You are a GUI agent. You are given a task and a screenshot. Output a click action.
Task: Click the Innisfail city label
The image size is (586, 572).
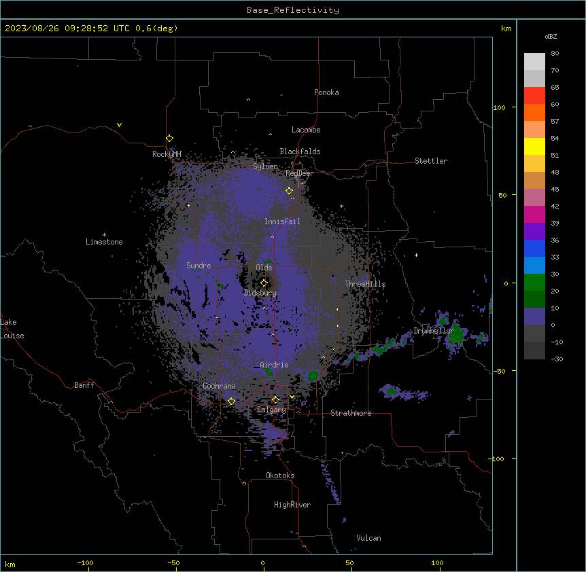[282, 221]
